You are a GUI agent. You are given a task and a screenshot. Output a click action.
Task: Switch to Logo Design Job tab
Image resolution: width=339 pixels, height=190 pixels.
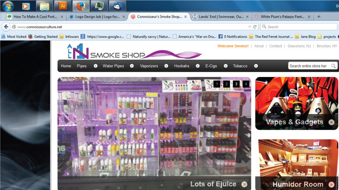pos(97,17)
